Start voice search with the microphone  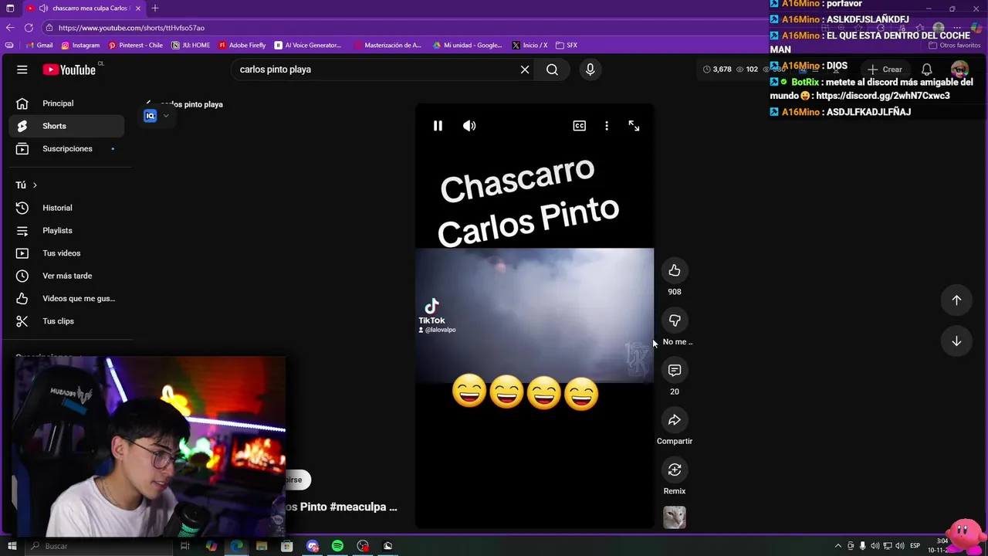pos(590,69)
